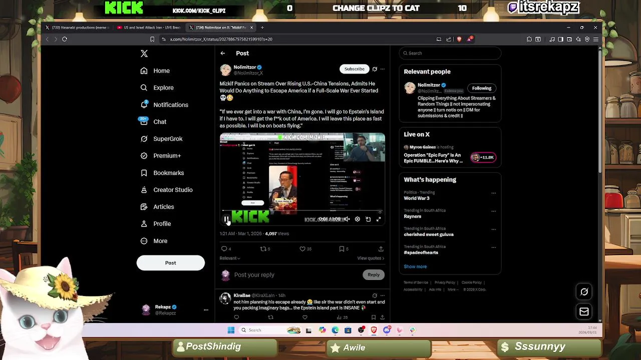This screenshot has height=360, width=641.
Task: Open more options for World War 3
Action: tap(494, 193)
